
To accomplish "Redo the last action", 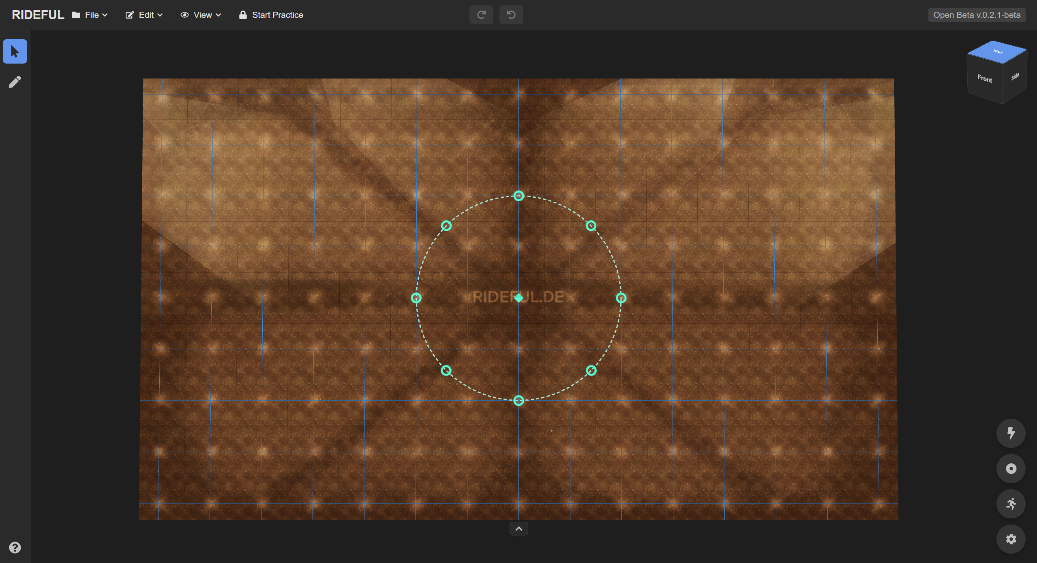I will (481, 15).
